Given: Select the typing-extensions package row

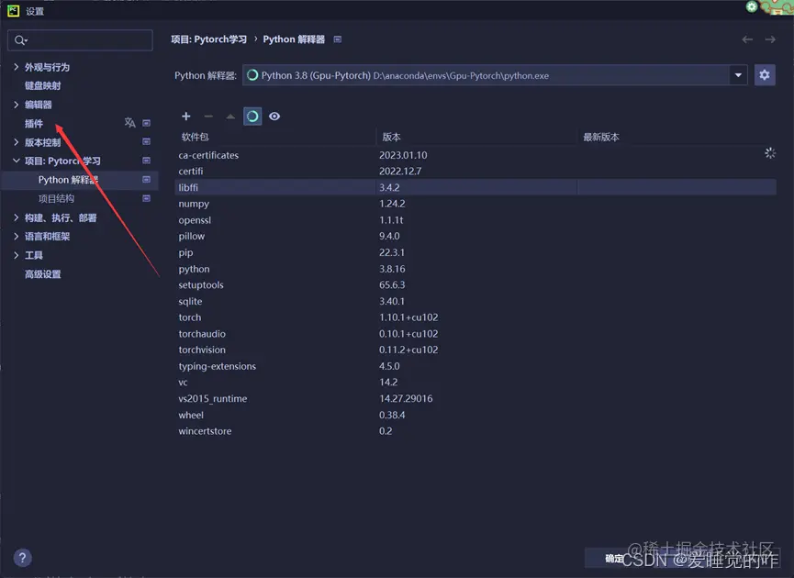Looking at the screenshot, I should point(475,366).
